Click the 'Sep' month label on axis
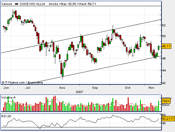 95,88
